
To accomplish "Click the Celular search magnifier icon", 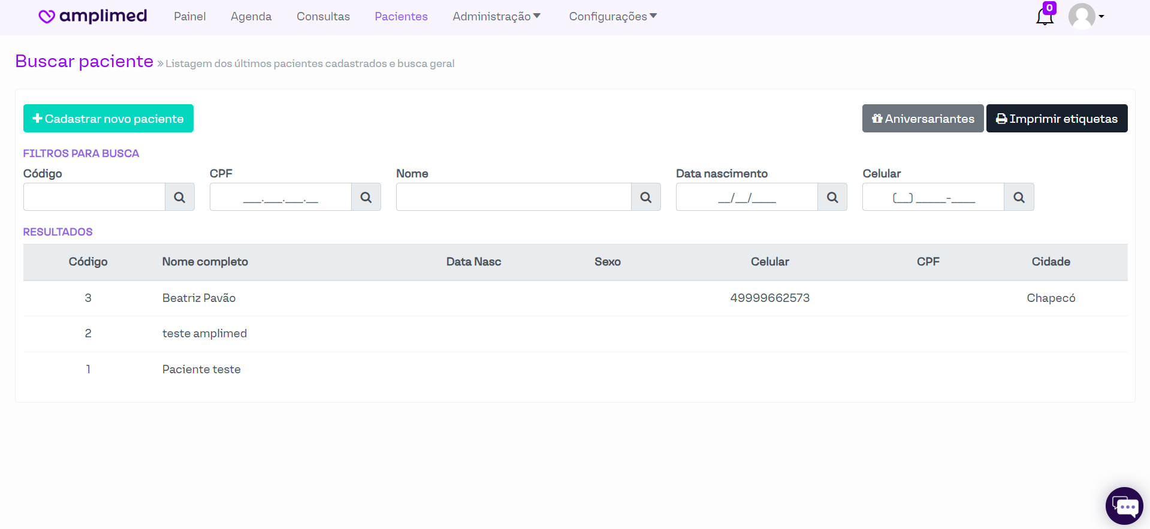I will (x=1018, y=197).
